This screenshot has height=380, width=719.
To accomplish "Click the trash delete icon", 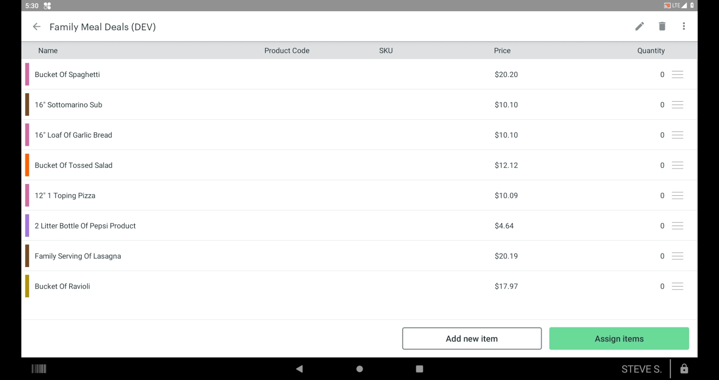I will click(662, 26).
